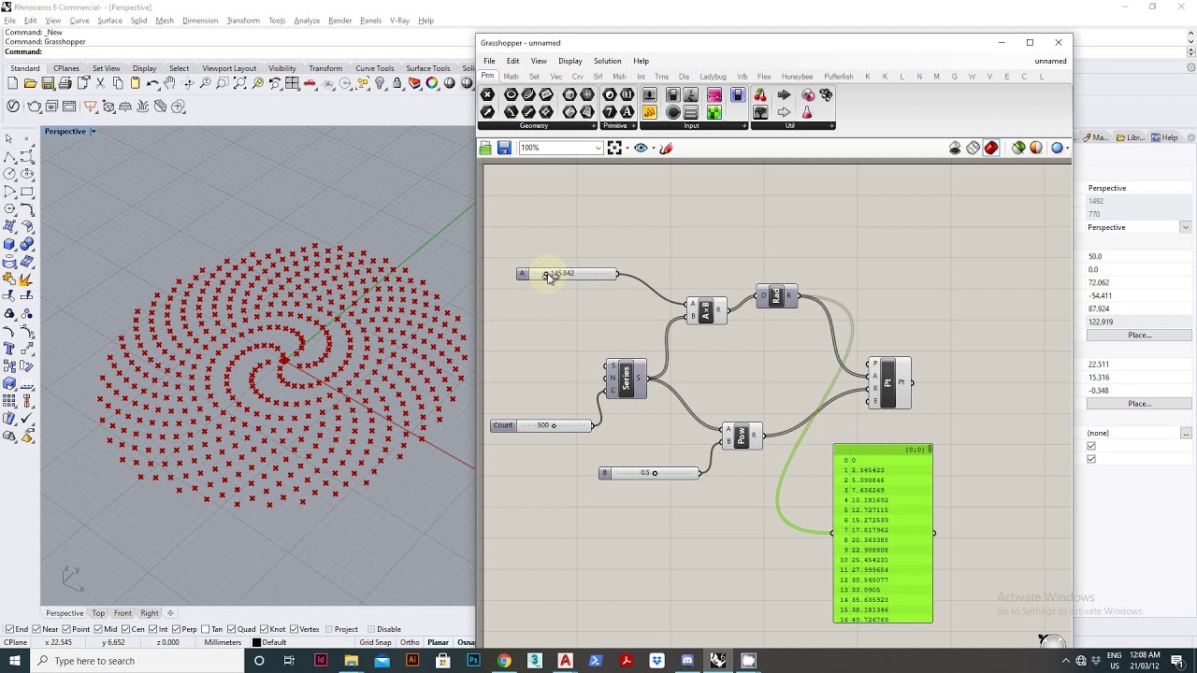1197x673 pixels.
Task: Toggle the Vertex osnap checkbox
Action: click(294, 629)
